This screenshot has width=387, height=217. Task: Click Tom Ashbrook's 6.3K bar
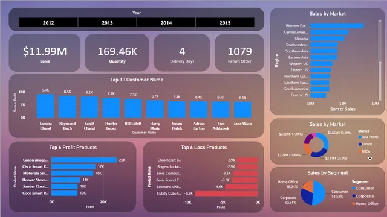(x=221, y=110)
